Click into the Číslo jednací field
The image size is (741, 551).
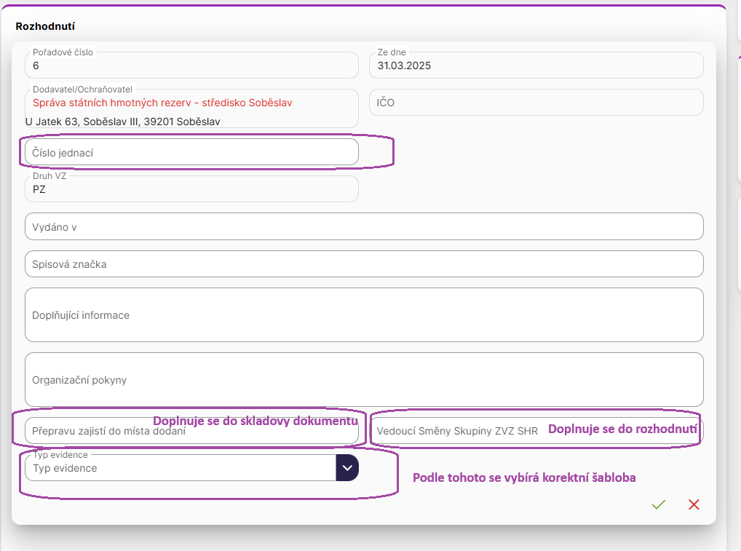coord(191,152)
